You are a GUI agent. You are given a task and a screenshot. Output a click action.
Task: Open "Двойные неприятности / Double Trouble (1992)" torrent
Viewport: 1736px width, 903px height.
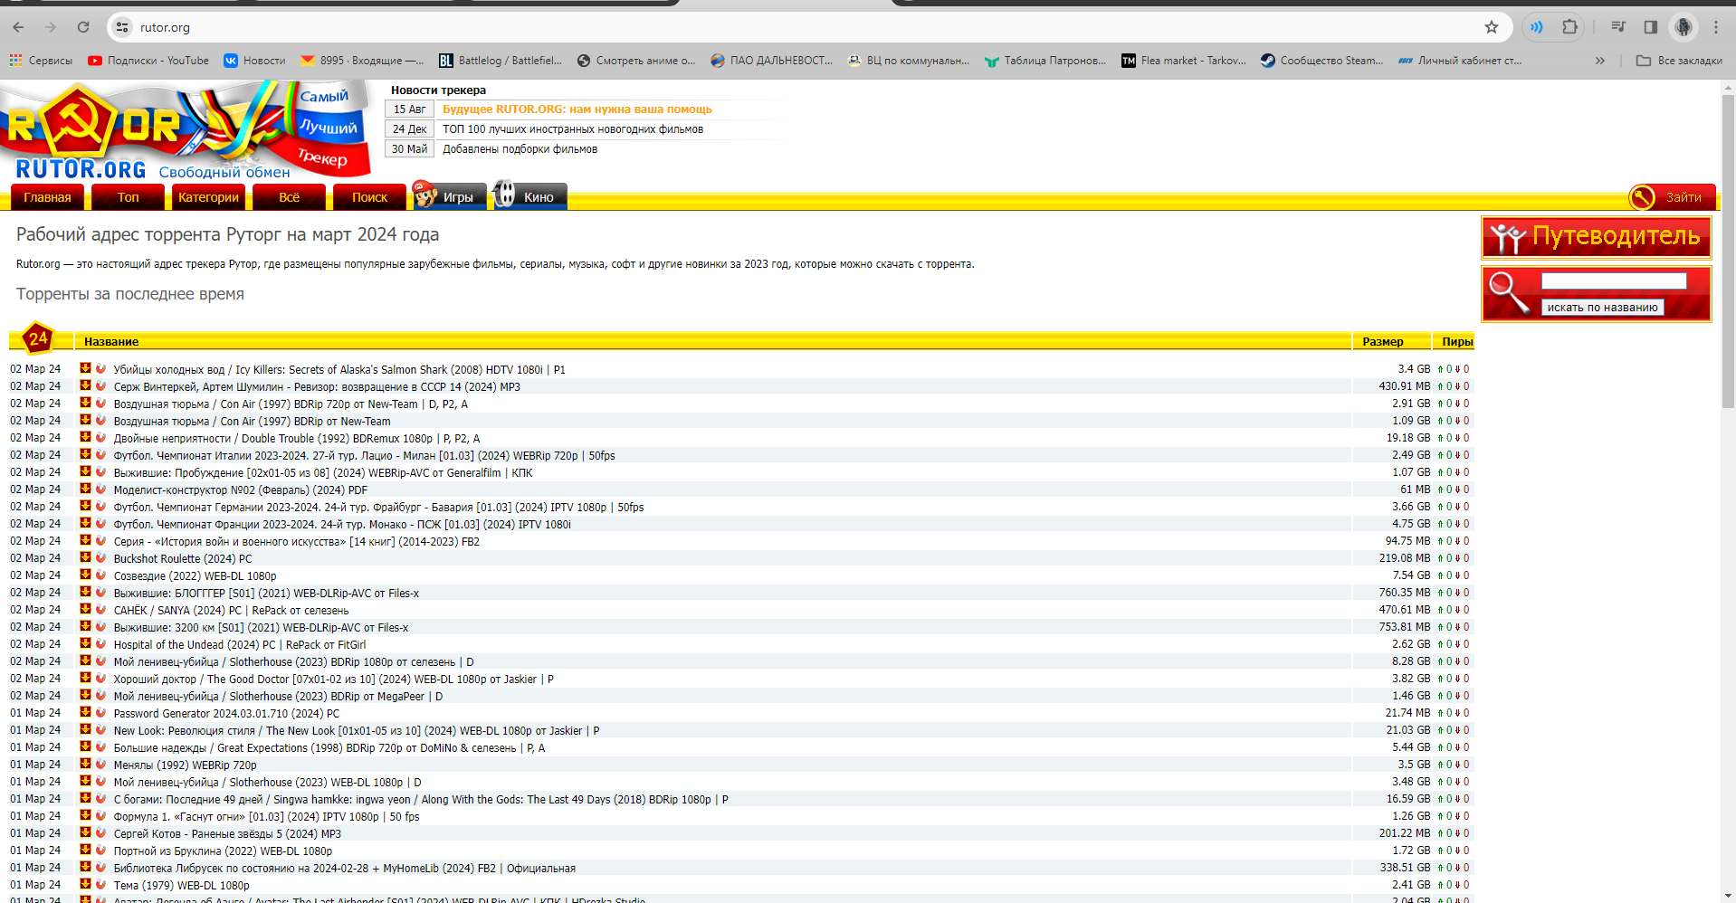(x=297, y=439)
